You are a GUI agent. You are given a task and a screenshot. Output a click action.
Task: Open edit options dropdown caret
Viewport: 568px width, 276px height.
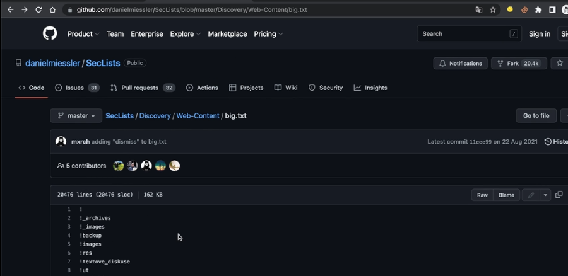point(545,195)
